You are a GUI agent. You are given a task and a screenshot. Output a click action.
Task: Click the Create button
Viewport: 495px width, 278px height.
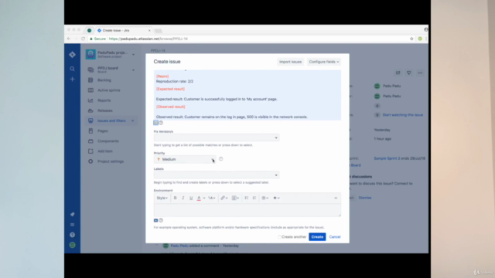(317, 237)
